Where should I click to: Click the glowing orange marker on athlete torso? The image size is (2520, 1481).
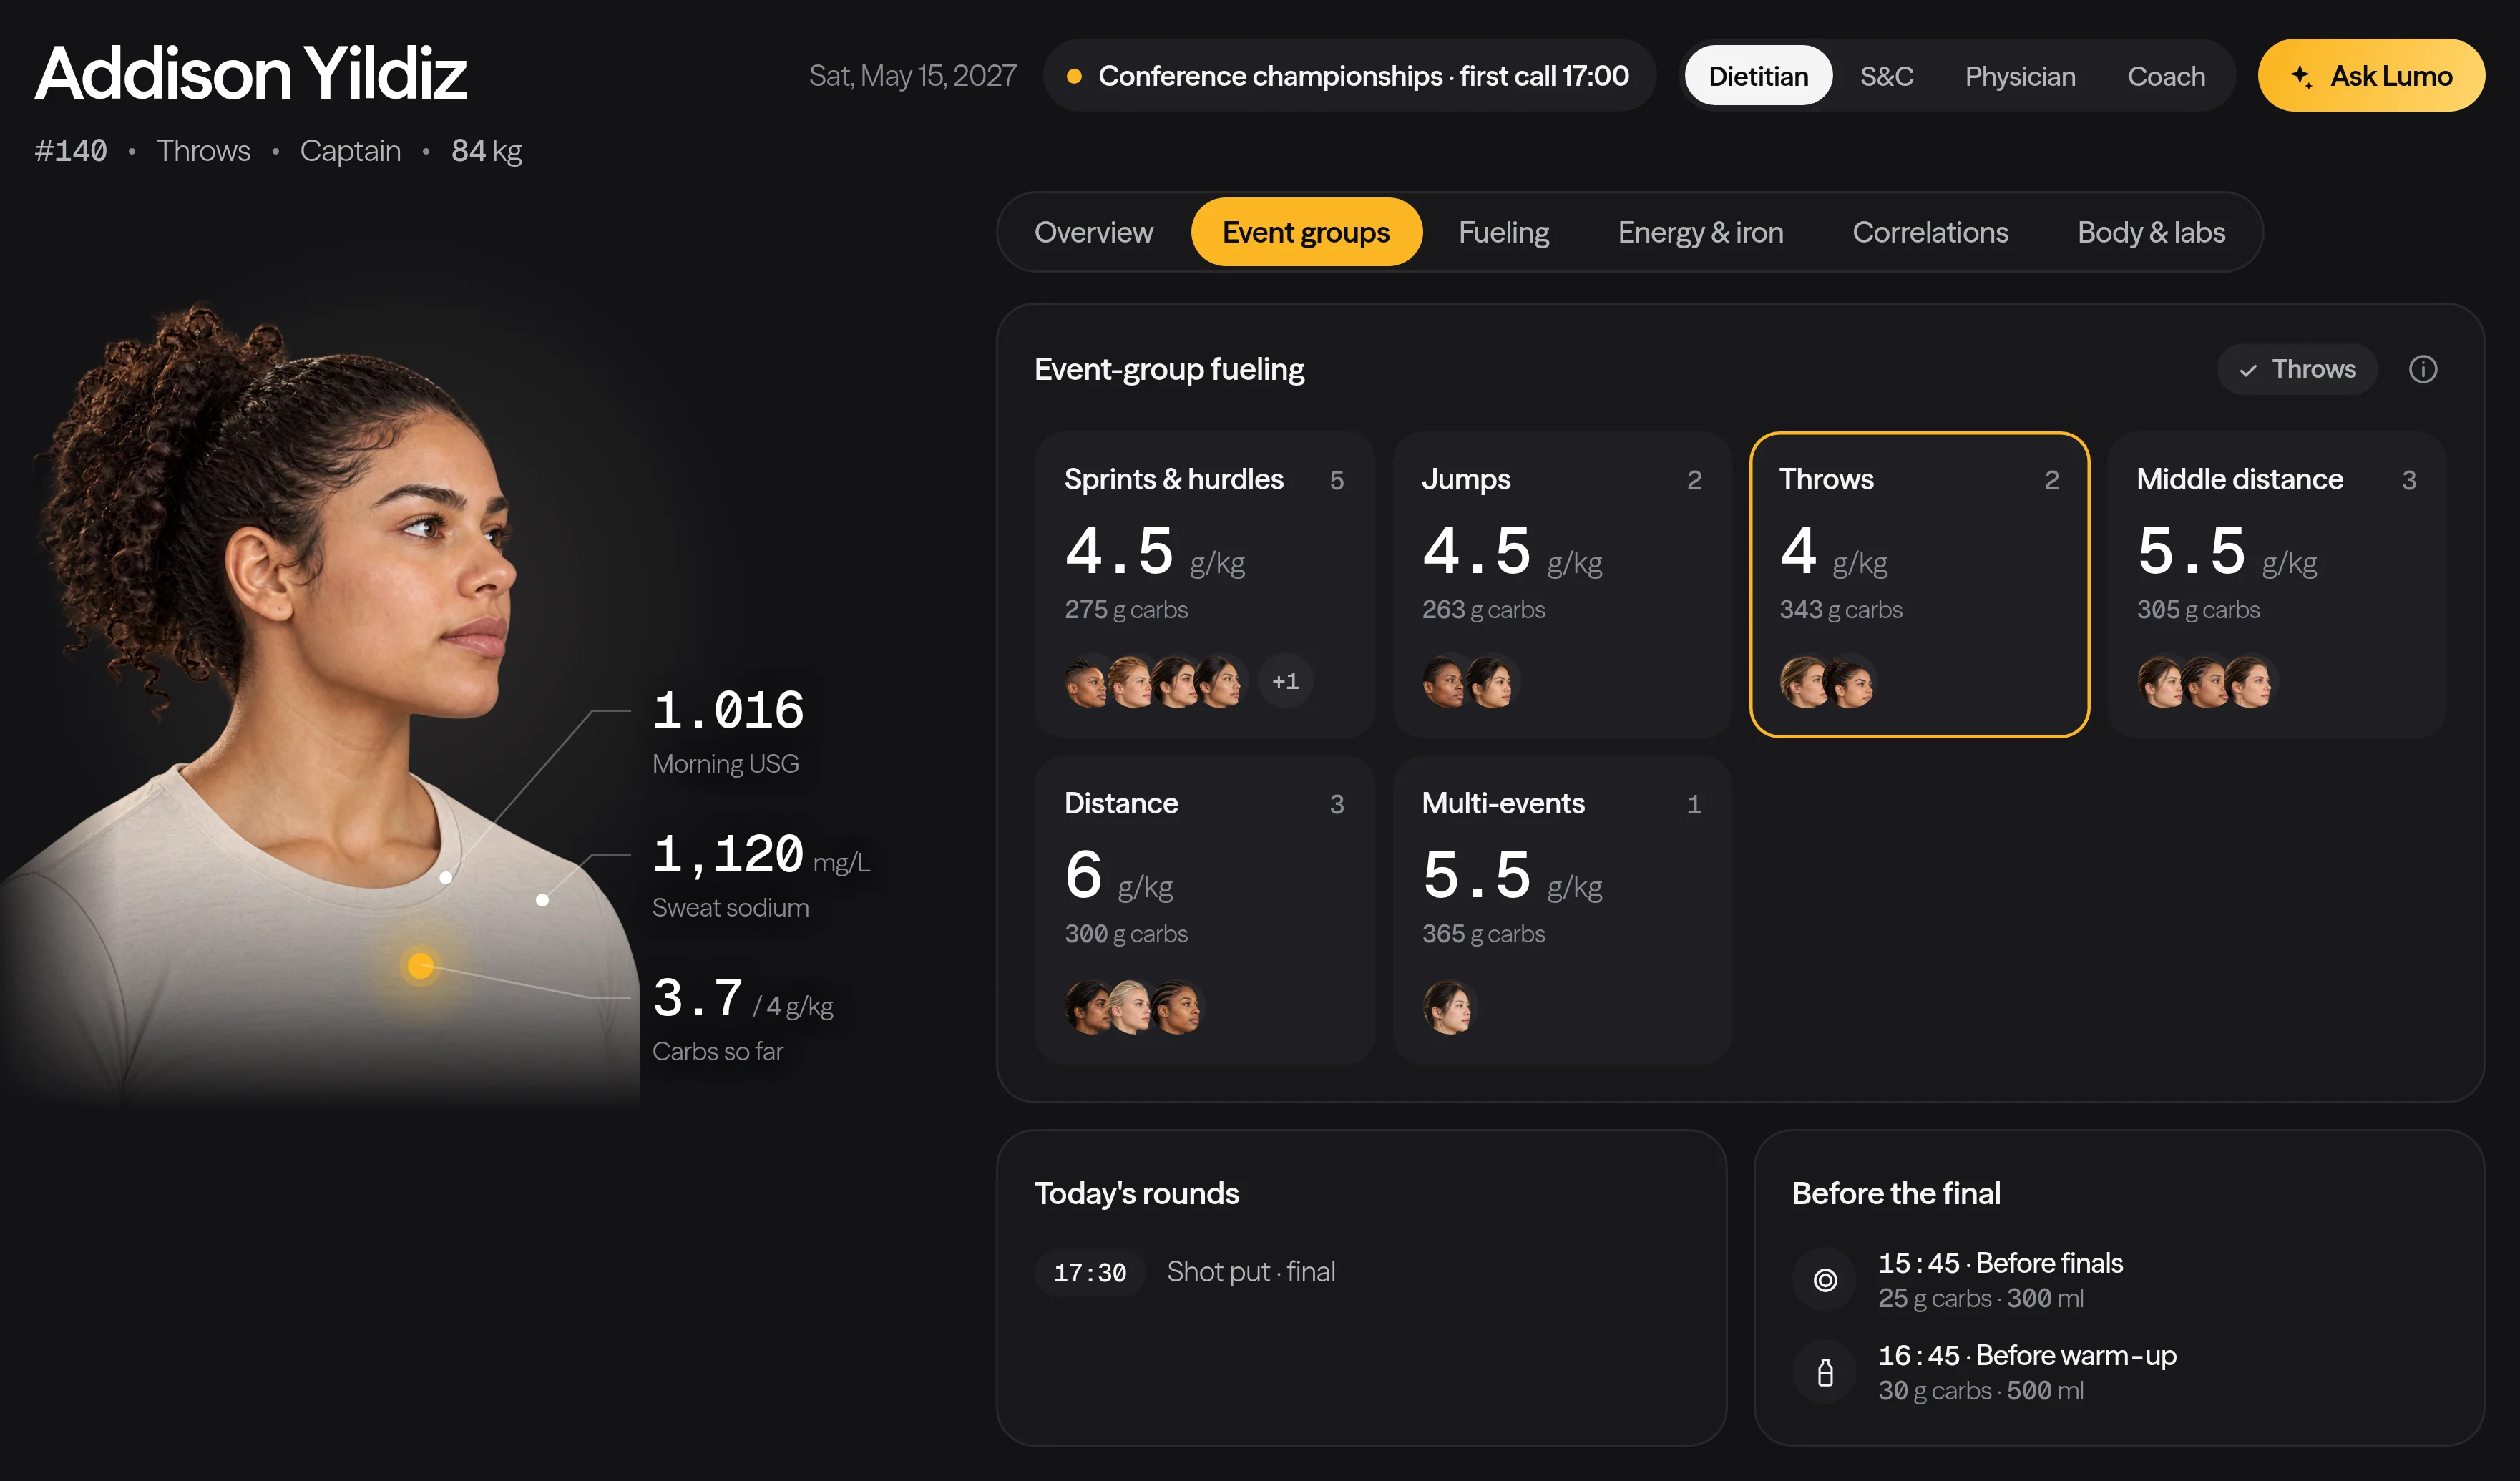[420, 965]
